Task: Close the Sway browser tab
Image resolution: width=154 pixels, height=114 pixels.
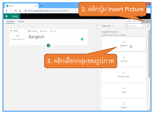Action: click(x=36, y=6)
